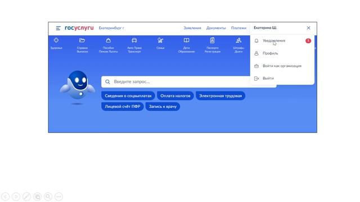The height and width of the screenshot is (202, 360).
Task: Open the Семья category
Action: point(160,44)
